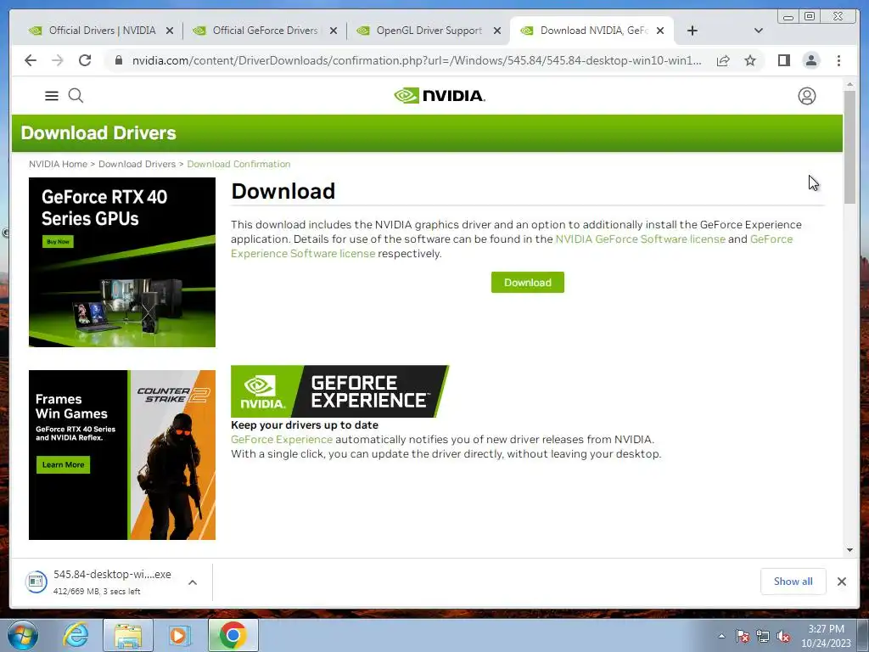Screen dimensions: 869x652
Task: Open Chrome profile avatar
Action: (810, 60)
